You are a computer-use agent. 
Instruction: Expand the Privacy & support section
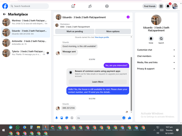156,69
